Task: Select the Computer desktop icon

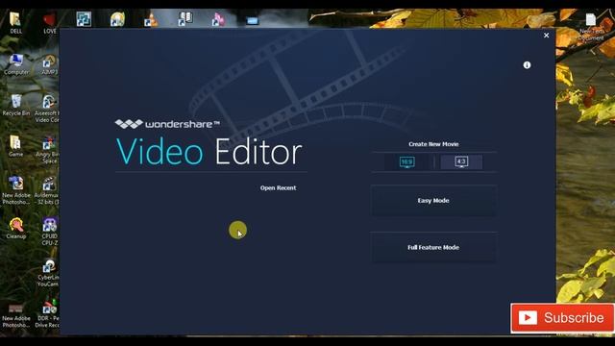Action: click(16, 64)
